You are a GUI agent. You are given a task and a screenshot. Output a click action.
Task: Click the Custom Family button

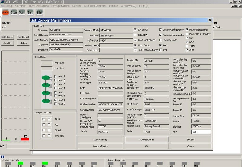click(100, 146)
